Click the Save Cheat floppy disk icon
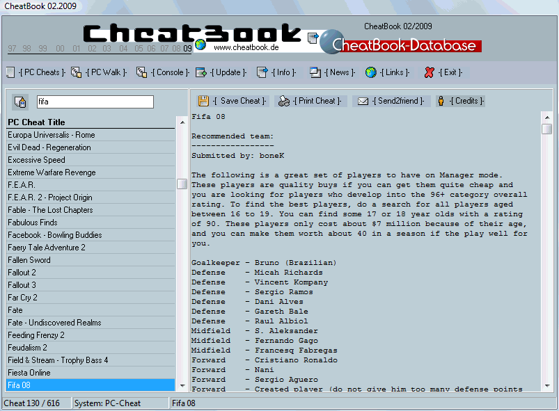This screenshot has height=411, width=559. pyautogui.click(x=203, y=101)
